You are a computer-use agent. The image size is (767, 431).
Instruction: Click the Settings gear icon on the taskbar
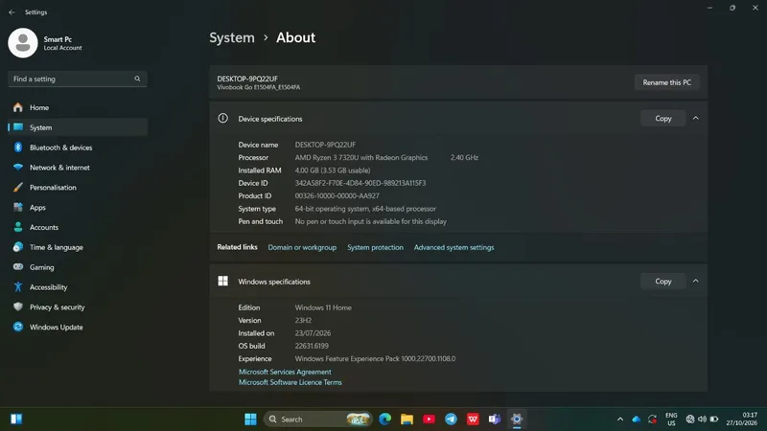[x=517, y=420]
